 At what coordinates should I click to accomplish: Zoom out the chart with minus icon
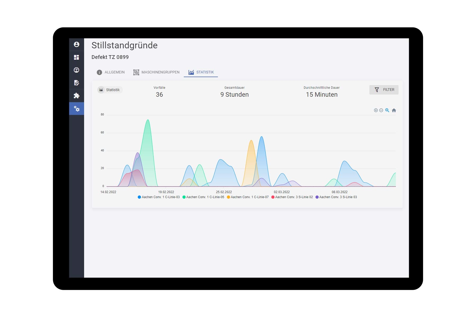pyautogui.click(x=381, y=110)
